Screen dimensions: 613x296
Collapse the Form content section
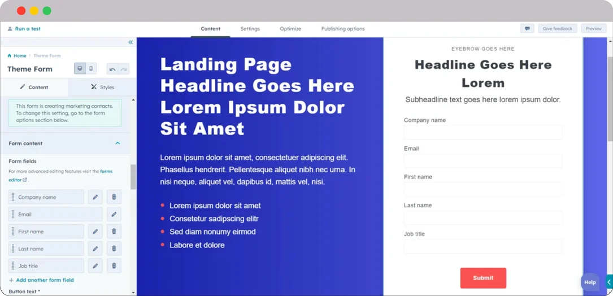[x=118, y=143]
